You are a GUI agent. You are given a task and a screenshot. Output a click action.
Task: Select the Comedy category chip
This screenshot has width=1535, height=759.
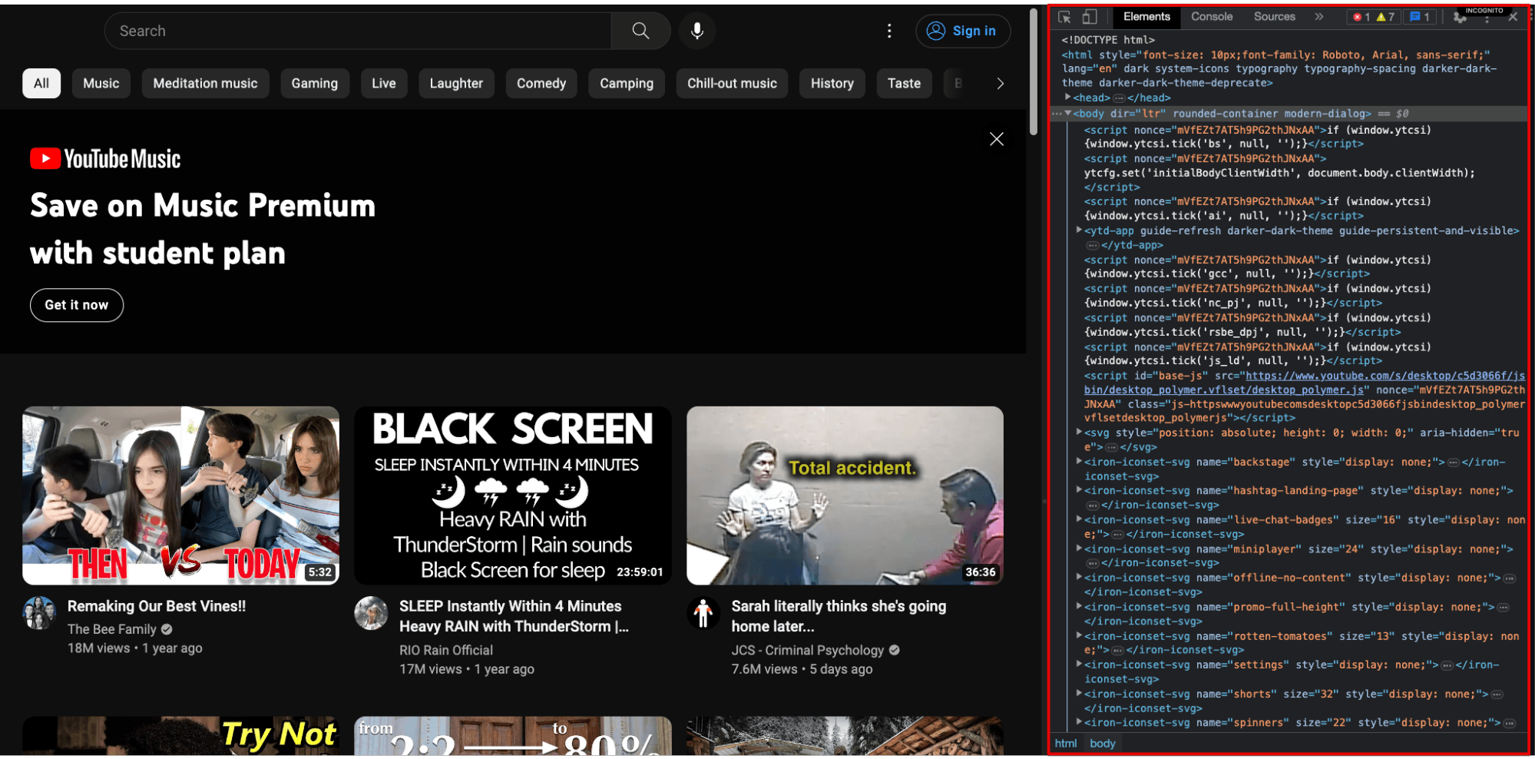coord(541,83)
